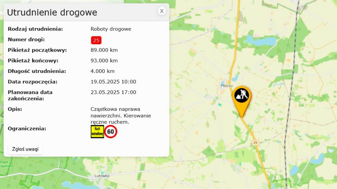Click the Lutówko village label on map
This screenshot has height=189, width=337.
coord(102,176)
